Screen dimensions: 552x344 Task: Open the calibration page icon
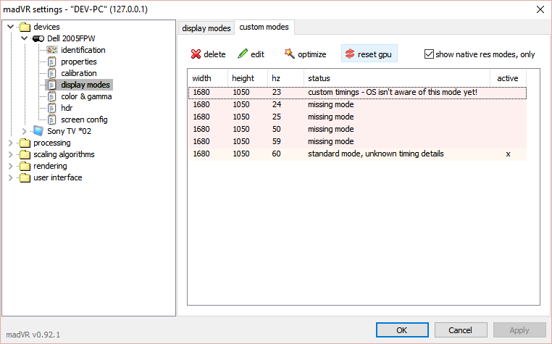tap(51, 73)
